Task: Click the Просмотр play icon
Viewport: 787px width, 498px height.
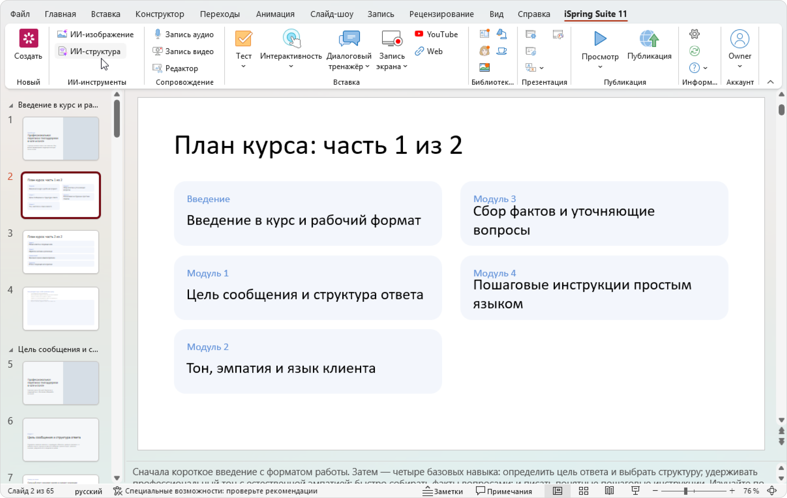Action: pos(600,39)
